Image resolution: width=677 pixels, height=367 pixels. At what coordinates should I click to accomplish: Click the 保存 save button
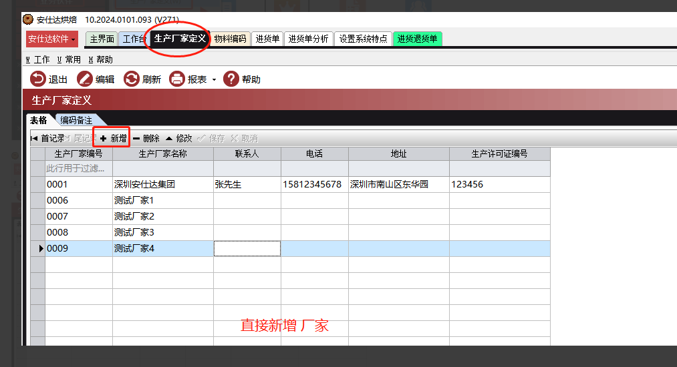tap(211, 138)
